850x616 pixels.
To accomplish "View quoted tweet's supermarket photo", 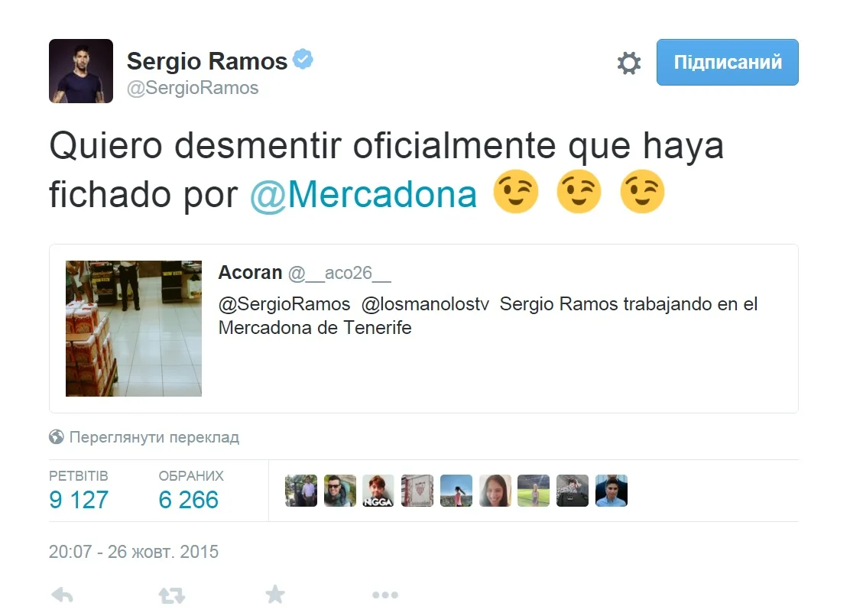I will (133, 329).
